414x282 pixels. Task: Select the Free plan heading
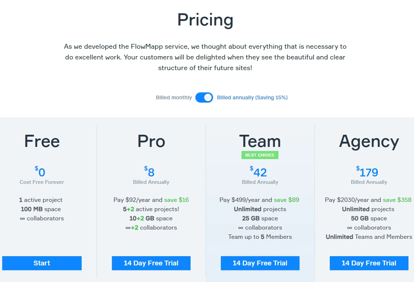click(x=42, y=141)
